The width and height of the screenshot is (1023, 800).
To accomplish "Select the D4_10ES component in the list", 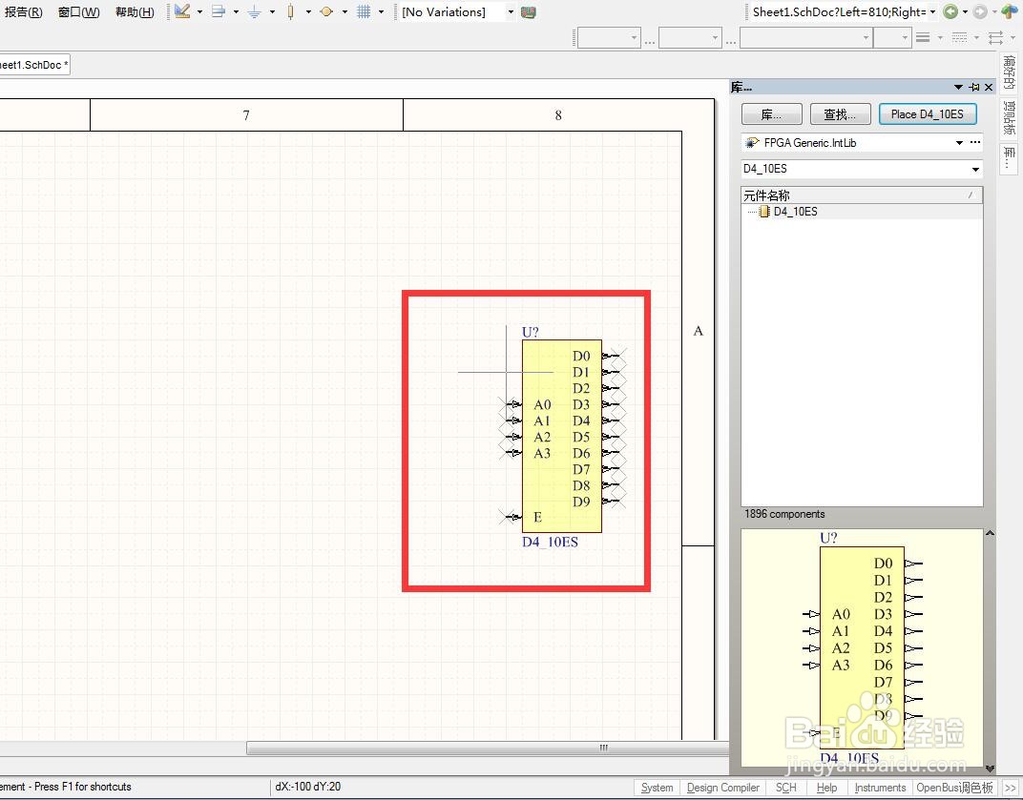I will point(795,212).
